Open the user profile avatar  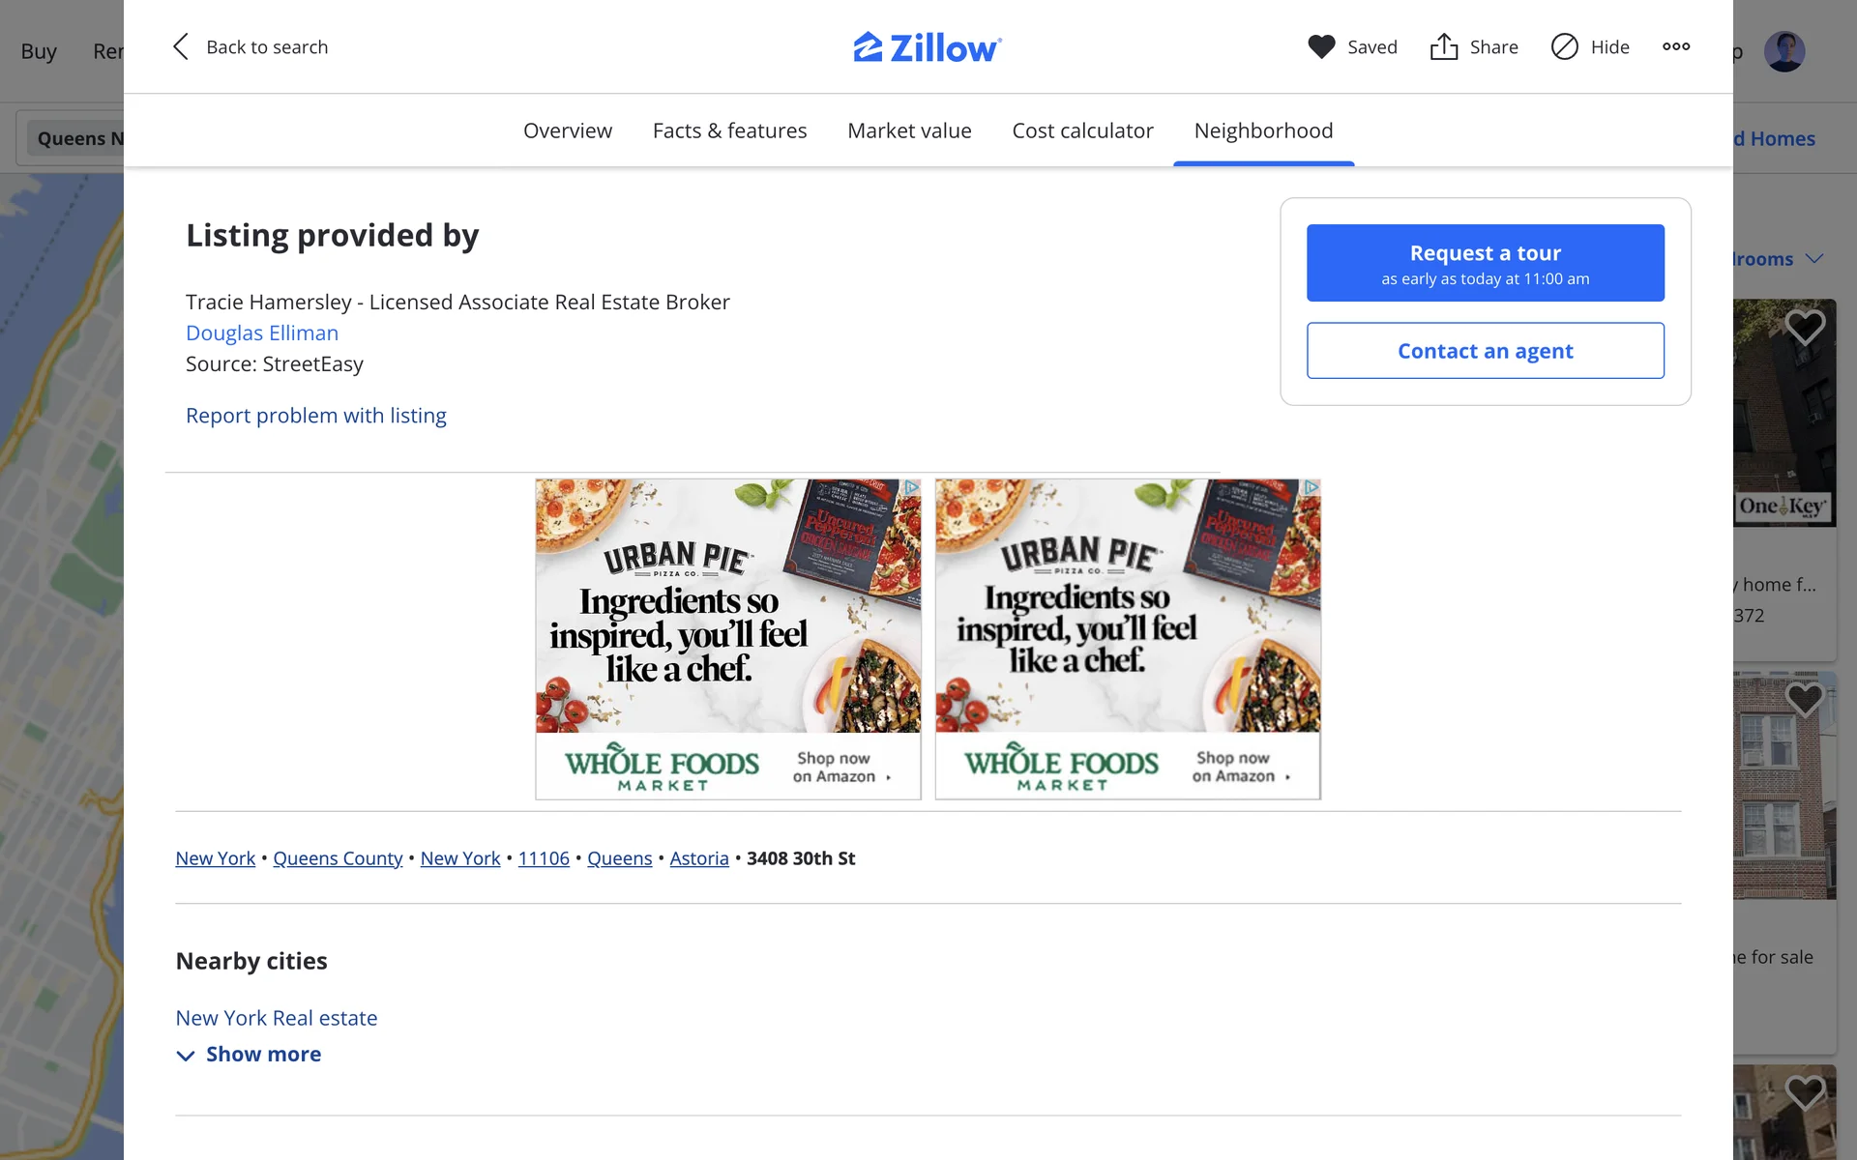click(1784, 51)
